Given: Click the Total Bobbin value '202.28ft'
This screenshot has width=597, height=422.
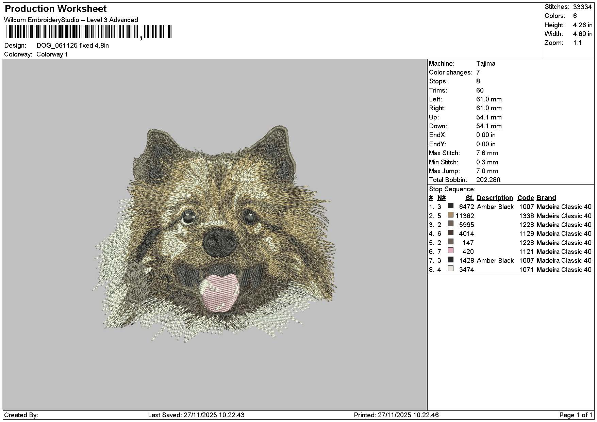Looking at the screenshot, I should pos(488,180).
